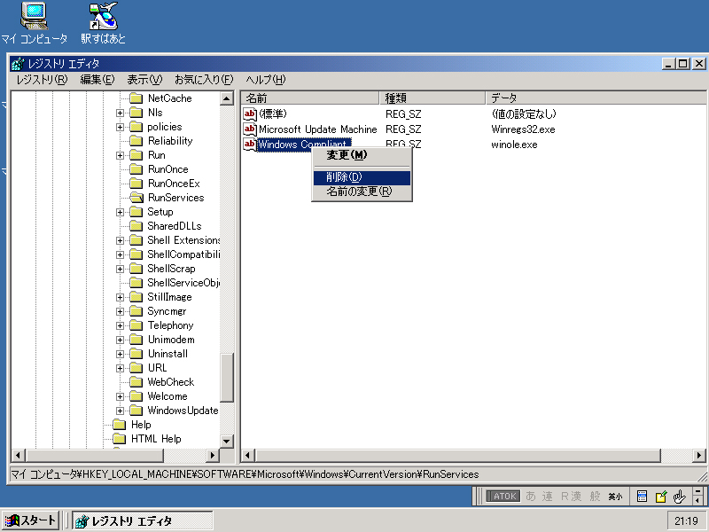Expand the Setup registry key
This screenshot has height=532, width=709.
click(121, 212)
